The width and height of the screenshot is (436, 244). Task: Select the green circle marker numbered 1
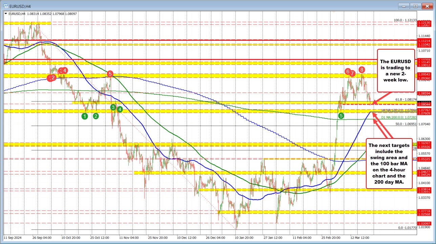pos(85,116)
